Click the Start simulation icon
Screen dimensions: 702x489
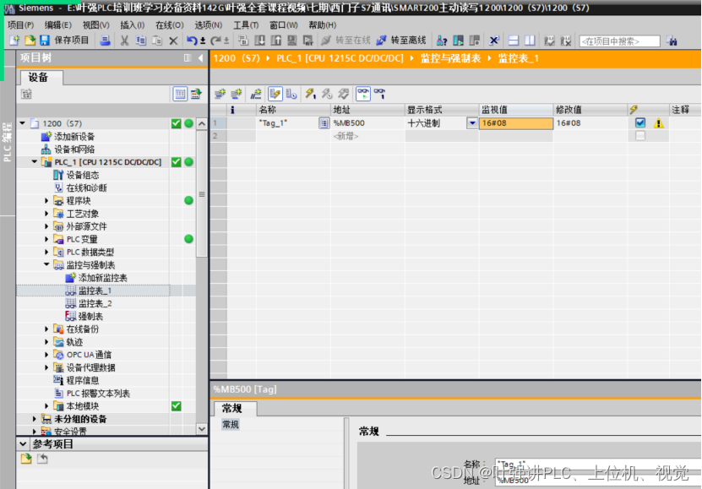click(x=292, y=41)
